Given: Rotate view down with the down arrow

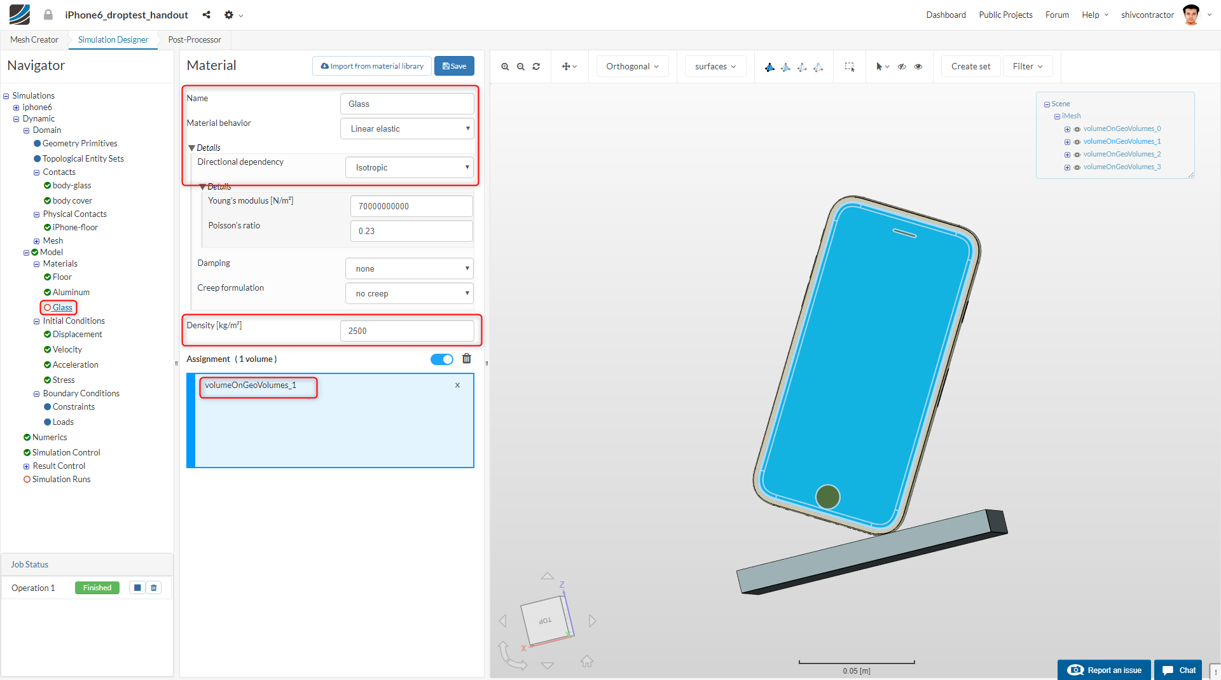Looking at the screenshot, I should pos(548,665).
